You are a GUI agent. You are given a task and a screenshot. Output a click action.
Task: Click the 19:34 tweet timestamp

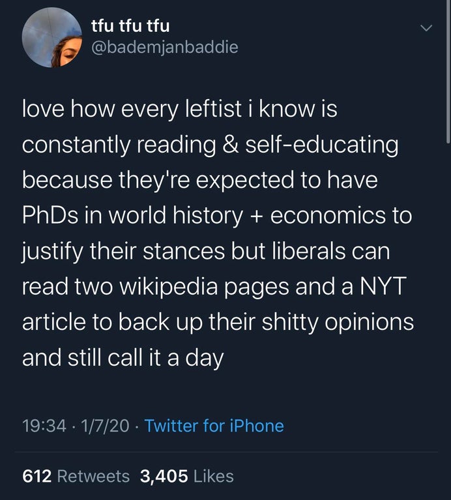(44, 426)
